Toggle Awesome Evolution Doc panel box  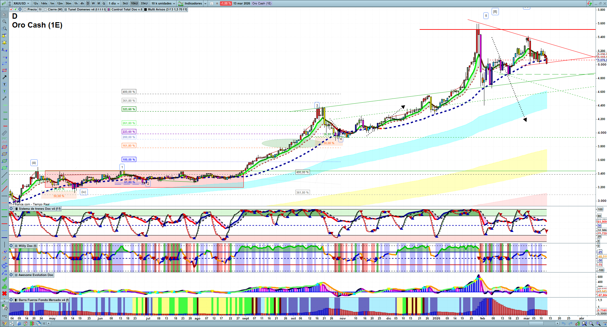point(16,275)
